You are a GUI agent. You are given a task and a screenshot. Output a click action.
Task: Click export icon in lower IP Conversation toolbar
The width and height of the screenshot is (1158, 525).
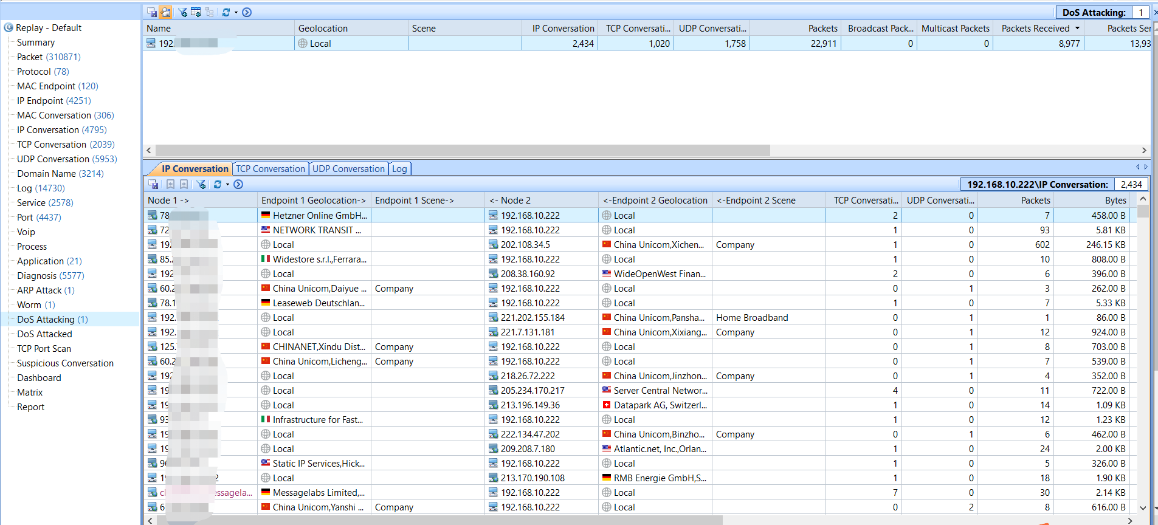coord(153,184)
